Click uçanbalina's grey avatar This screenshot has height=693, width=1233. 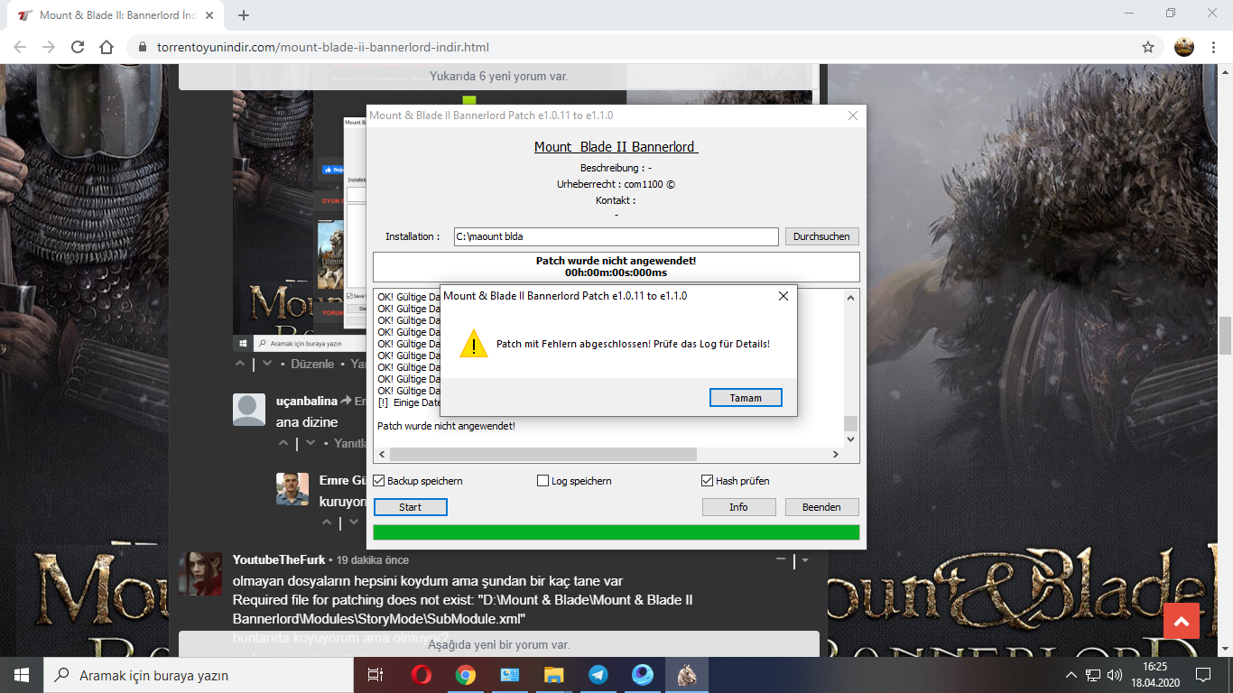pyautogui.click(x=249, y=410)
